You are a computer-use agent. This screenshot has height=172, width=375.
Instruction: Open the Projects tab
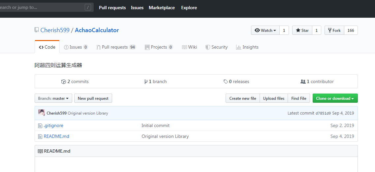coord(159,47)
